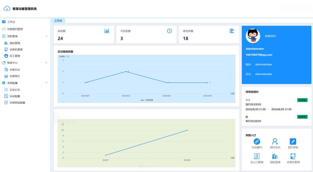Collapse the 报表中心 menu section
The image size is (313, 172).
(46, 63)
